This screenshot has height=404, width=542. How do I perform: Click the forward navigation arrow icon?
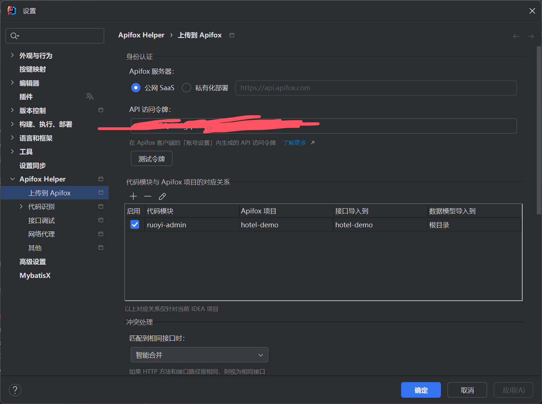530,36
